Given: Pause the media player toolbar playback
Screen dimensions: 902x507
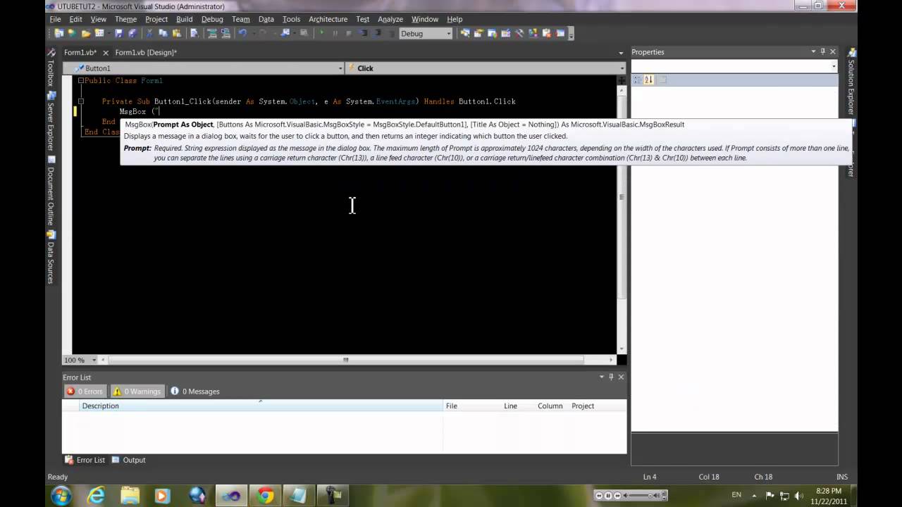Looking at the screenshot, I should point(608,496).
